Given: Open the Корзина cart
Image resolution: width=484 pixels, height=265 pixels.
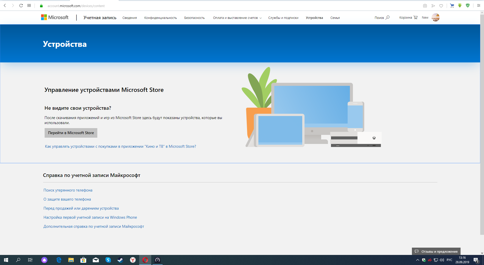Looking at the screenshot, I should (x=408, y=18).
